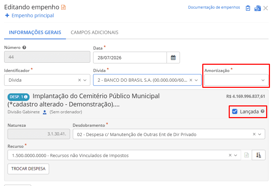Click the spreadsheet calculator icon in header

click(x=258, y=8)
